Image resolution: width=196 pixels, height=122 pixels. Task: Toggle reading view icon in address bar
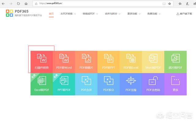pyautogui.click(x=164, y=4)
